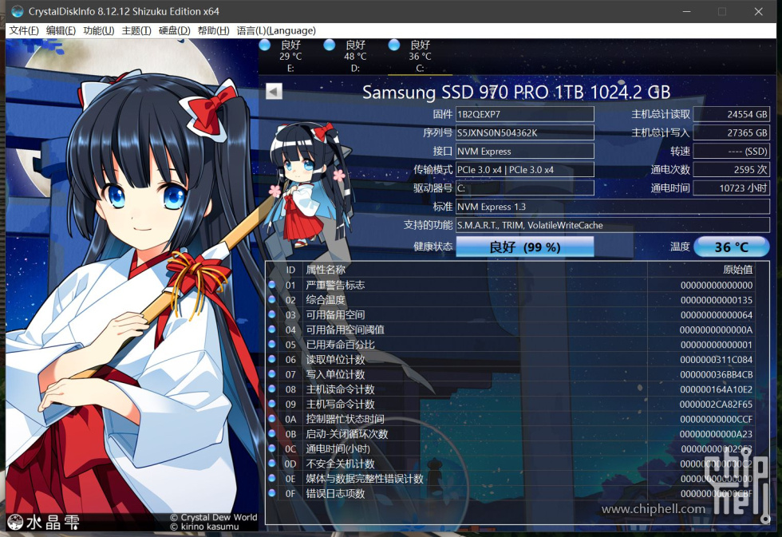The height and width of the screenshot is (537, 782).
Task: Click the status dot for attribute 0D 不安全关机计数
Action: (272, 464)
